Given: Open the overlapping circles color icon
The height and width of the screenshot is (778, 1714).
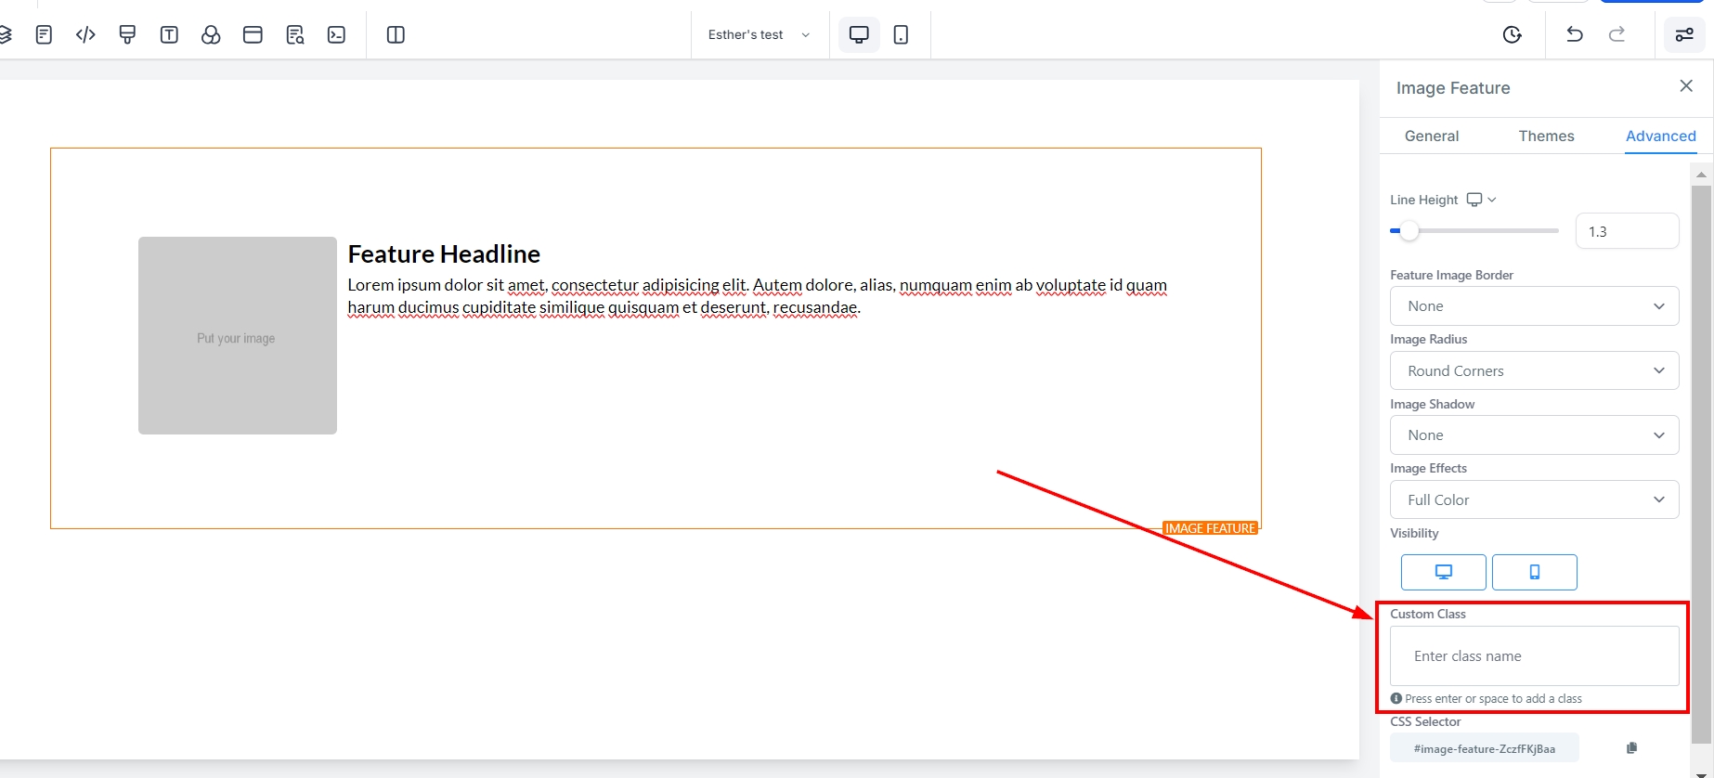Looking at the screenshot, I should coord(211,35).
